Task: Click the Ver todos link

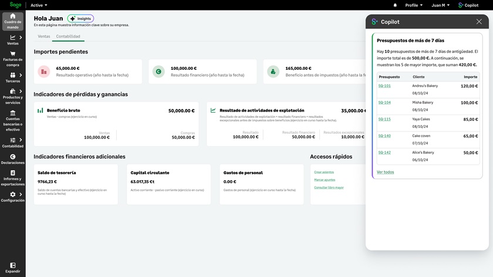Action: (x=385, y=172)
